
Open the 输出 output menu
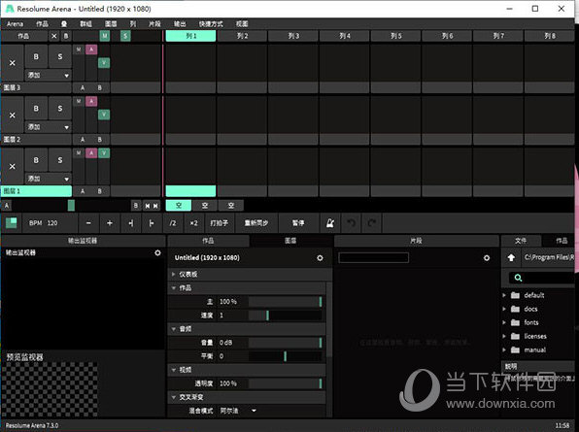pyautogui.click(x=180, y=24)
